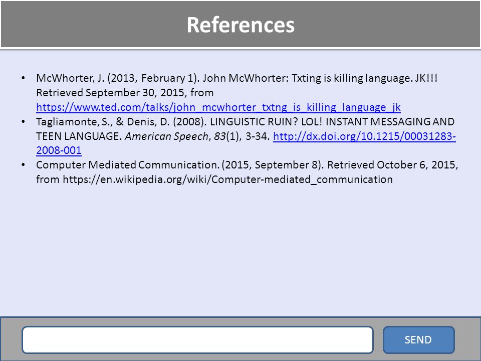Click 'Retrieved October 6, 2015,' text
This screenshot has width=481, height=361.
pyautogui.click(x=393, y=165)
